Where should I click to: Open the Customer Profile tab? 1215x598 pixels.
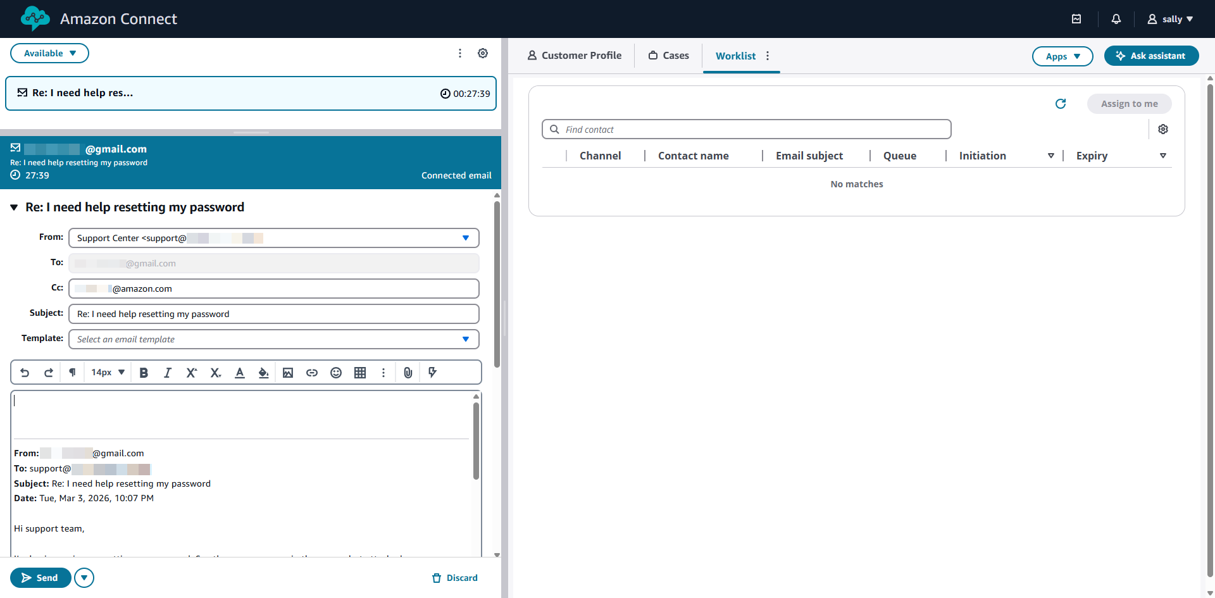574,55
